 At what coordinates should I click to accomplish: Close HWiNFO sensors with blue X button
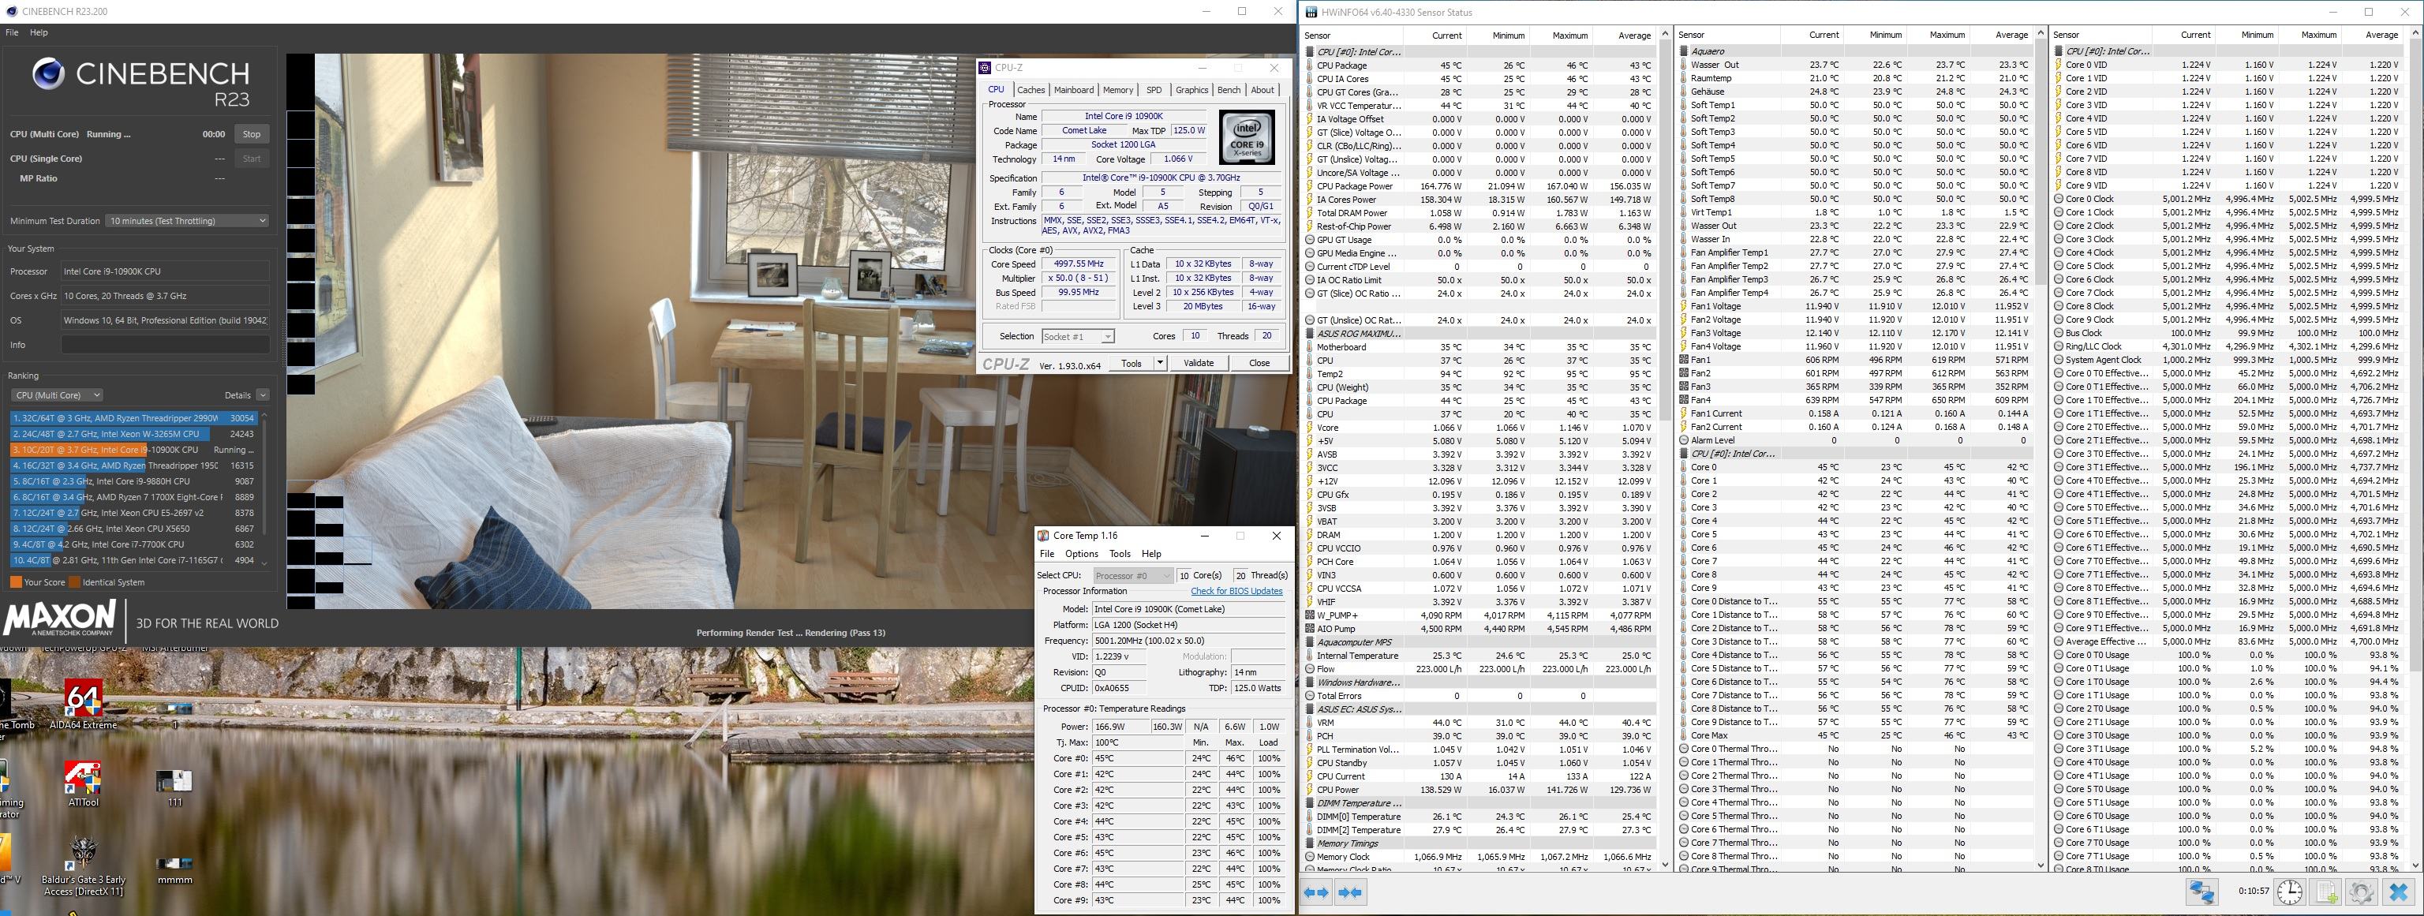[x=2398, y=892]
